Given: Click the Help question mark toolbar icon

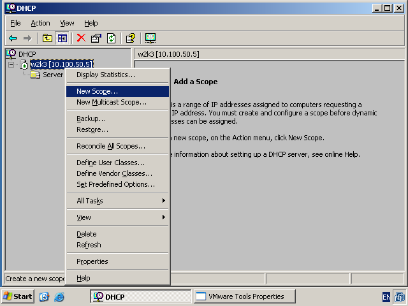Looking at the screenshot, I should coord(131,38).
